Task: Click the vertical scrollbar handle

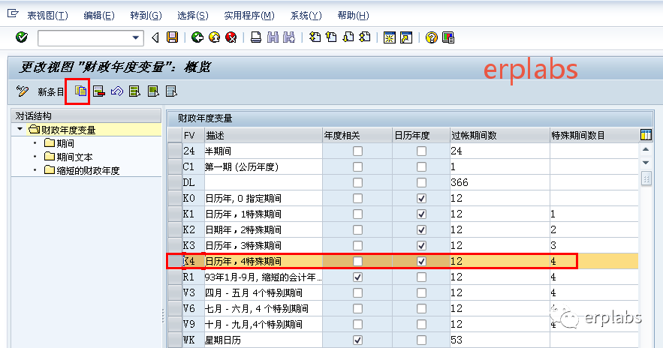Action: pyautogui.click(x=646, y=178)
